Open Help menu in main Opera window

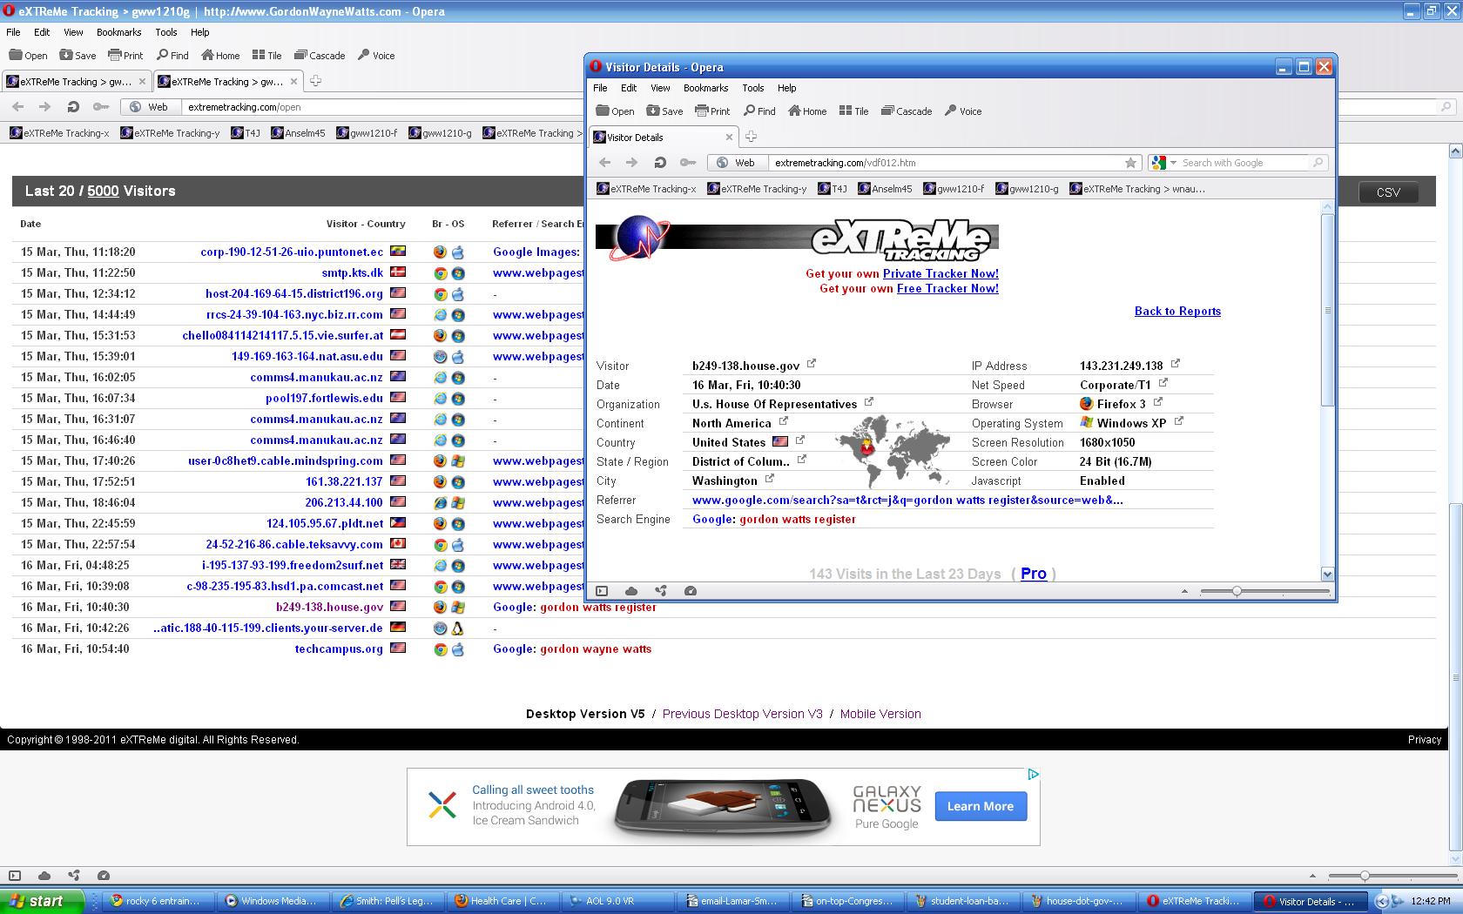(x=200, y=32)
